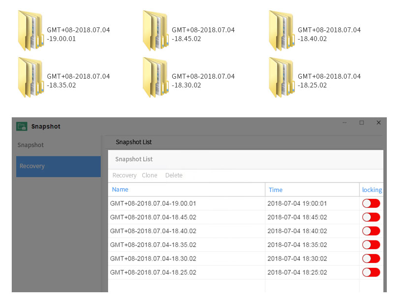Screen dimensions: 401x303
Task: Open folder GMT+08-2018.07.04-18.35.02 icon
Action: 31,77
